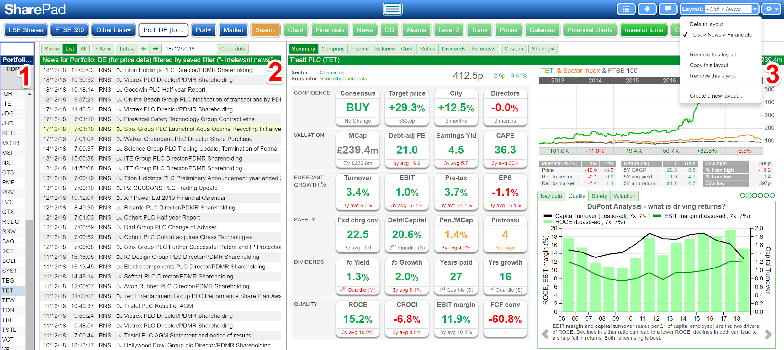
Task: Click Copy this layout menu entry
Action: (709, 65)
